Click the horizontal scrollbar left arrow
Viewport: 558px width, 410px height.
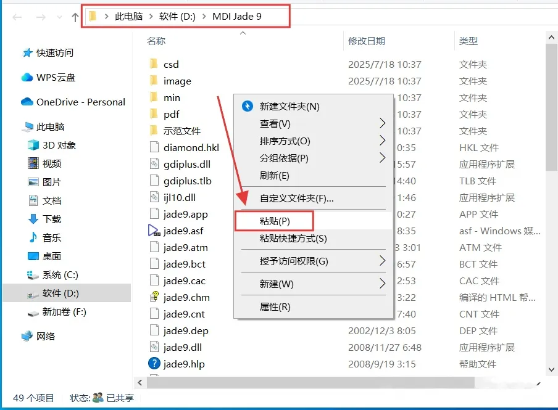[140, 383]
